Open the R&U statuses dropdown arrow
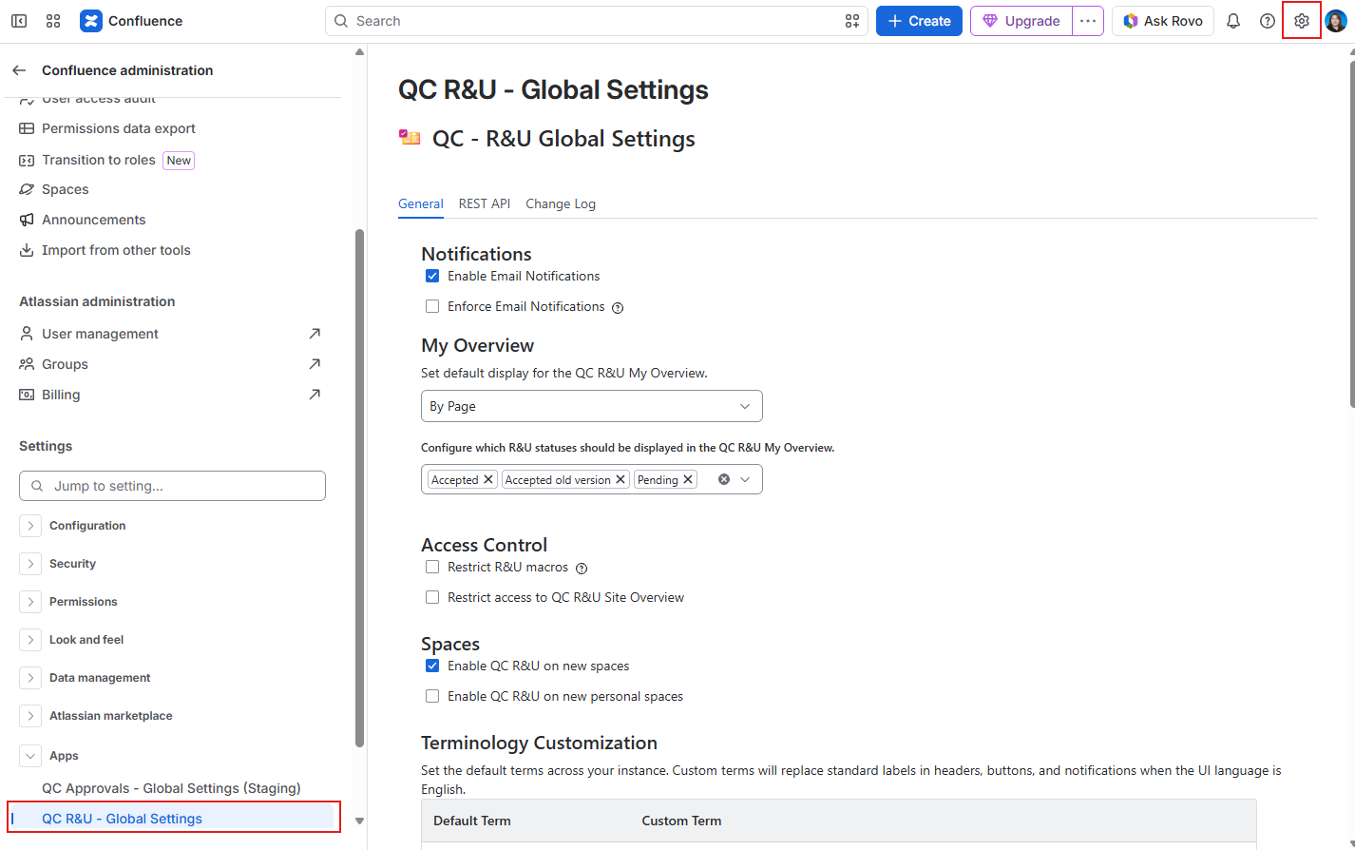Image resolution: width=1355 pixels, height=850 pixels. coord(746,479)
